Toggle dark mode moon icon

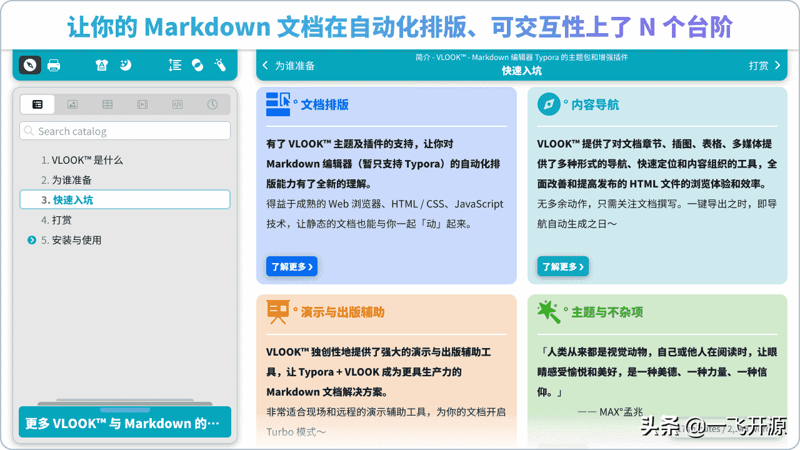pyautogui.click(x=126, y=65)
